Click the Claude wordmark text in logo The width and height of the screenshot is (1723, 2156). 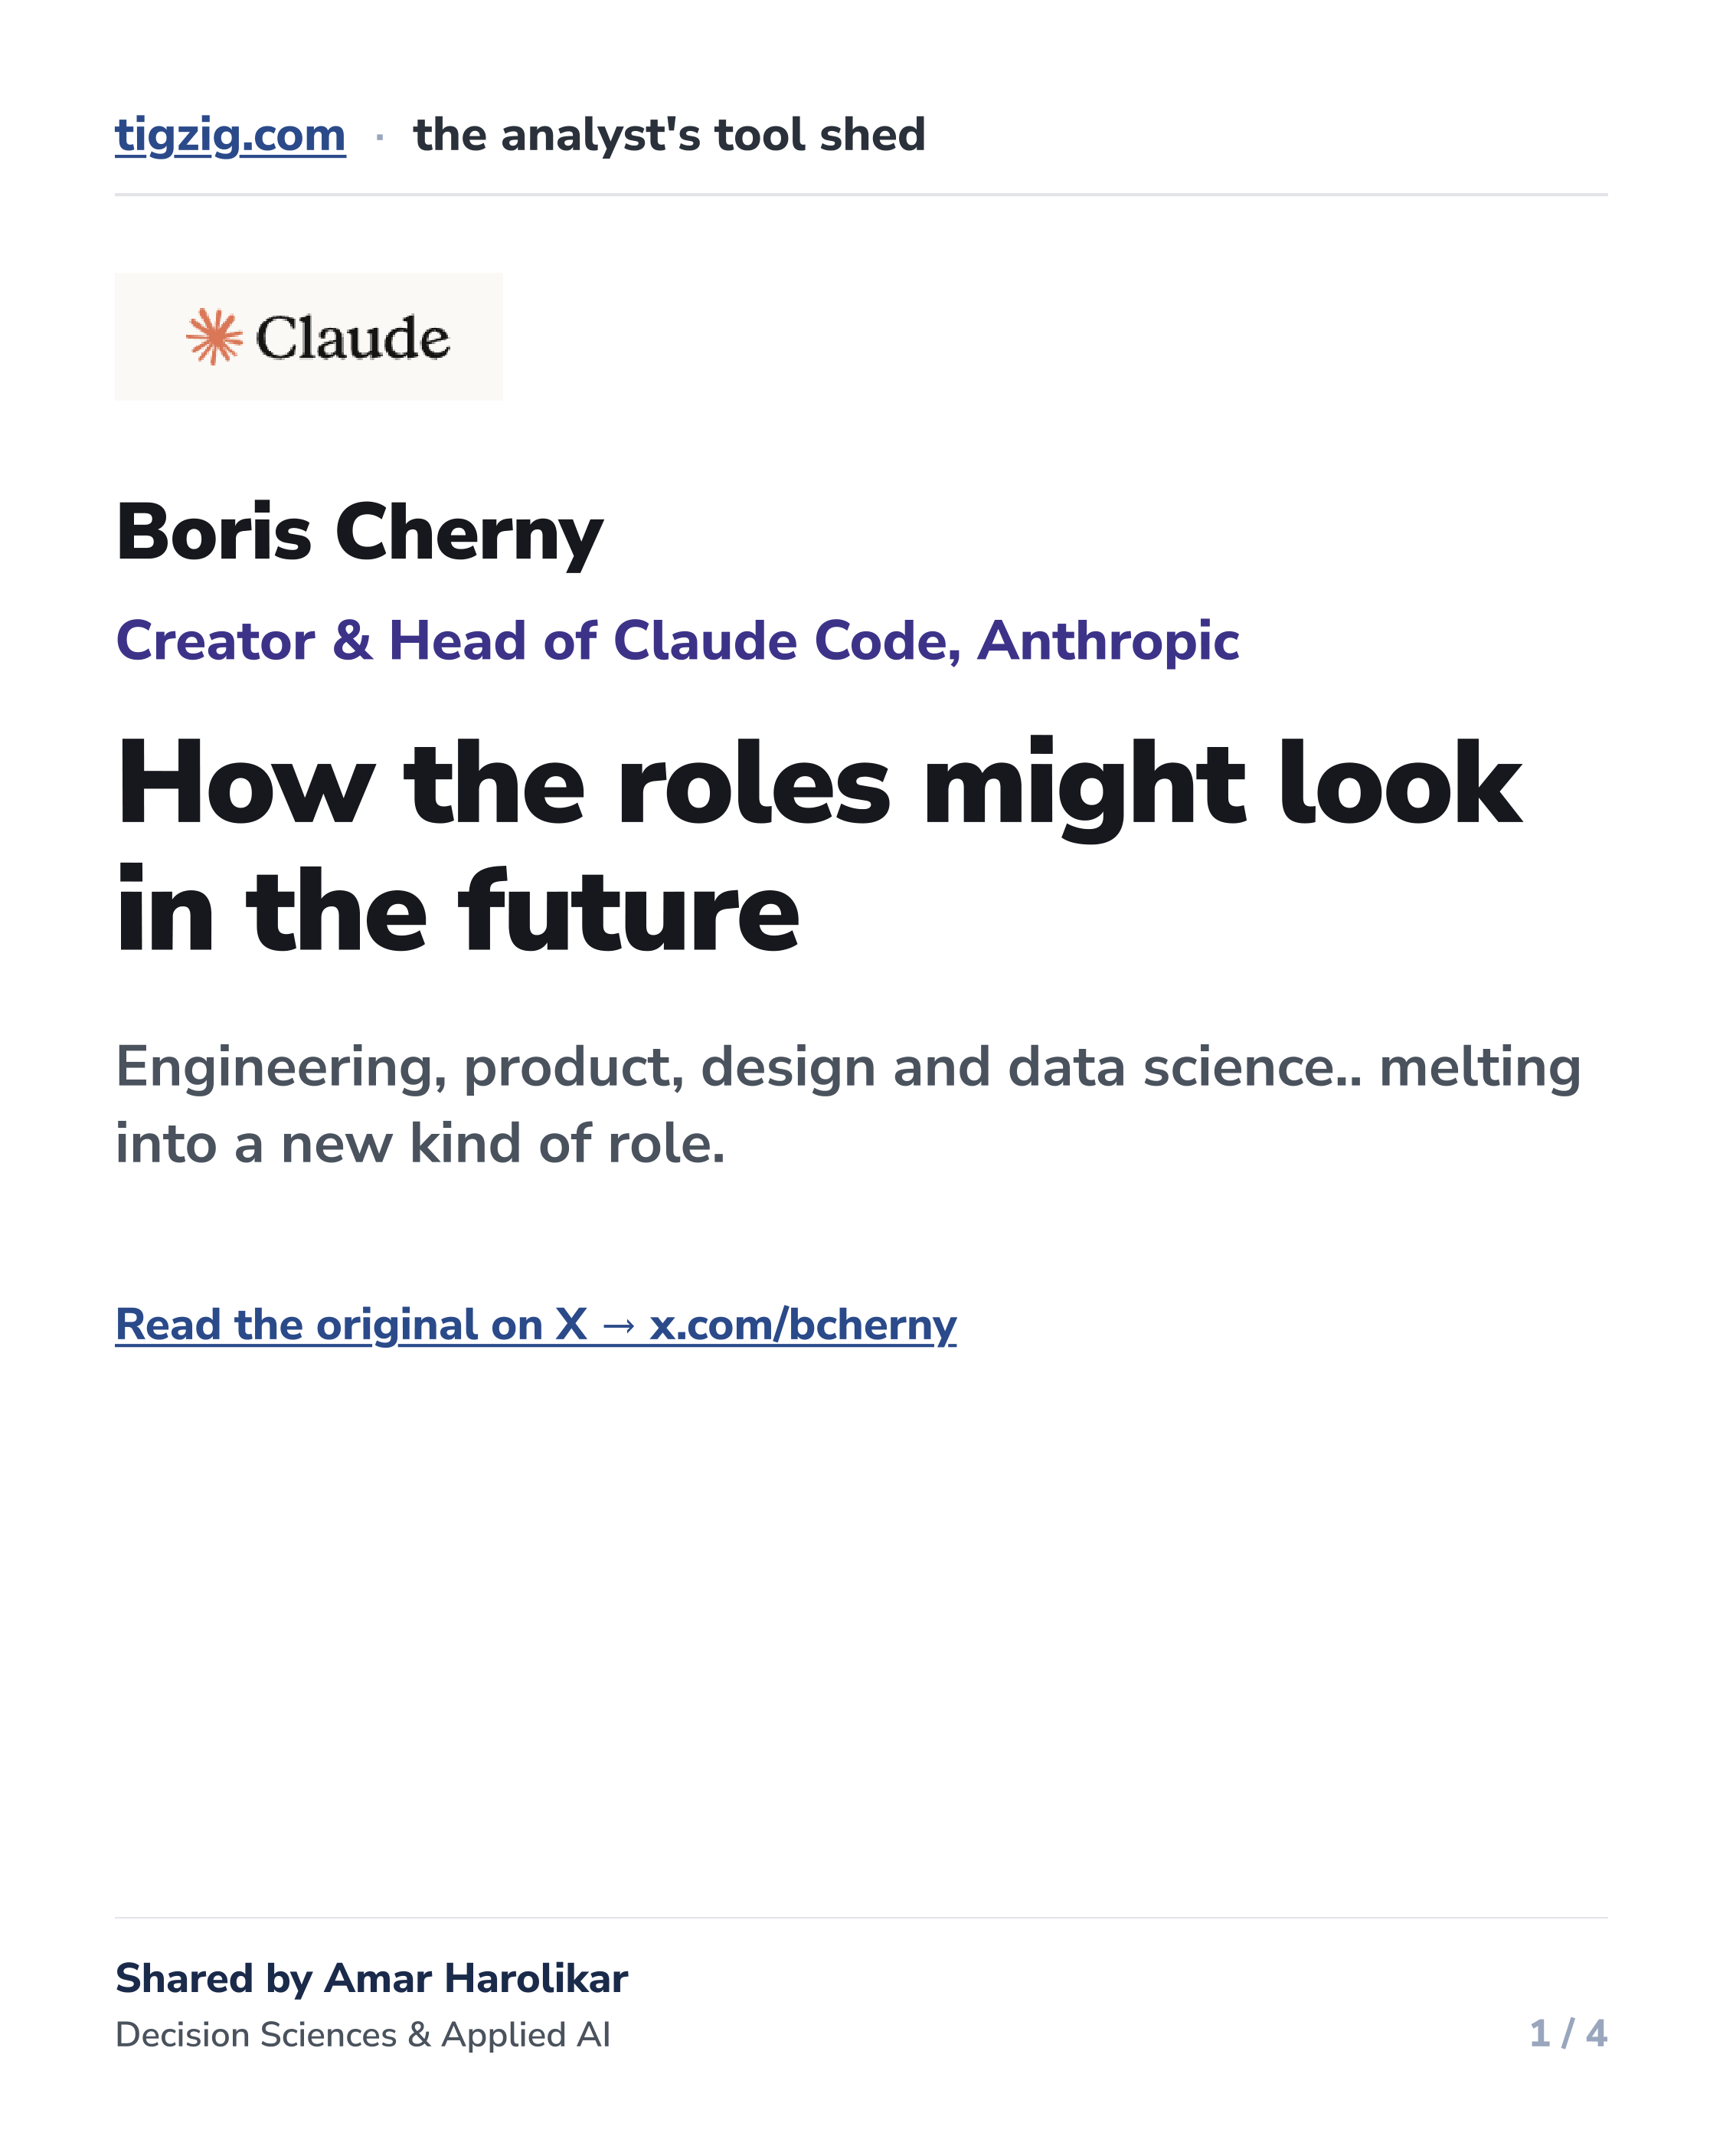(x=351, y=338)
